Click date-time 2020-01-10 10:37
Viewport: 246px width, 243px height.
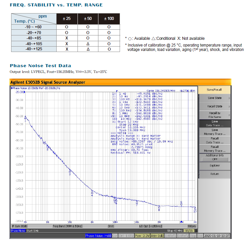[x=217, y=236]
